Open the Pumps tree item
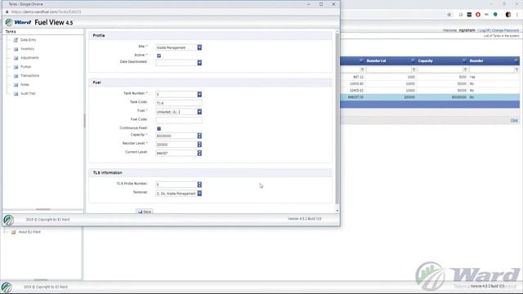The width and height of the screenshot is (523, 294). 25,67
